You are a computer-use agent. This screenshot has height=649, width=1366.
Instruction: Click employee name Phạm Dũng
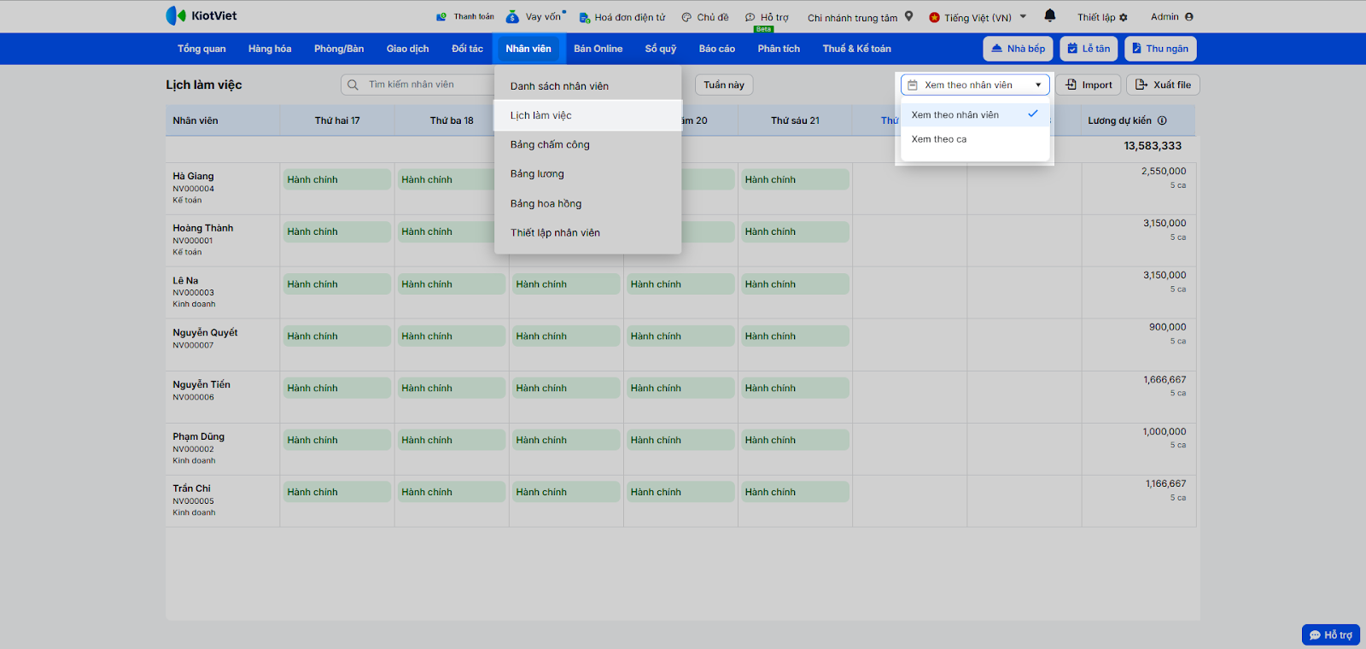[x=199, y=436]
